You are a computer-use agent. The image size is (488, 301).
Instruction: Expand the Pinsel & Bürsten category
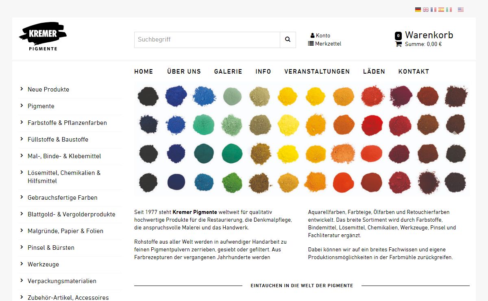click(x=51, y=248)
